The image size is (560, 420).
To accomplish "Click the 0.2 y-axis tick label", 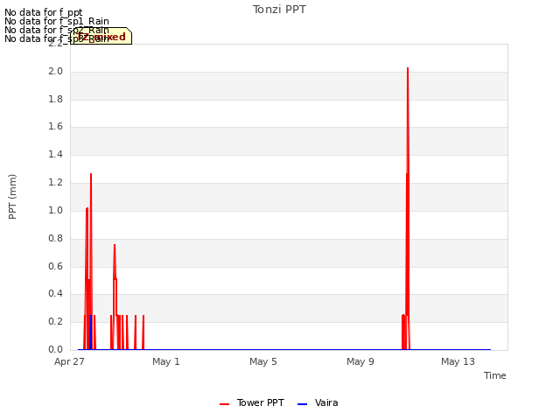I will (55, 321).
